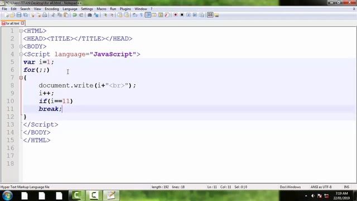Open a file using the Open folder icon
The width and height of the screenshot is (357, 201).
click(x=12, y=15)
